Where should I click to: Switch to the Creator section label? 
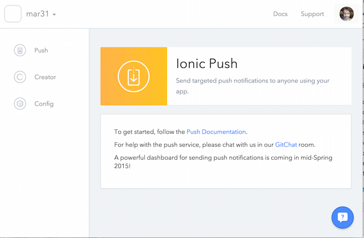click(x=45, y=77)
